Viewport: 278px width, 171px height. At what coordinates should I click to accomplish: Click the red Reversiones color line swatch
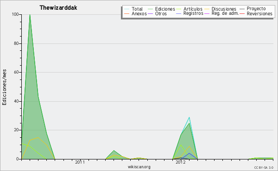point(242,13)
